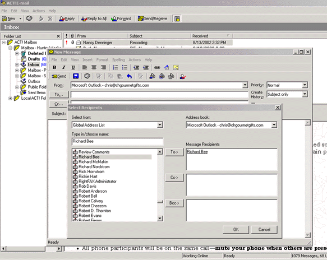Insert a picture using image icon
The image size is (327, 260).
(176, 67)
